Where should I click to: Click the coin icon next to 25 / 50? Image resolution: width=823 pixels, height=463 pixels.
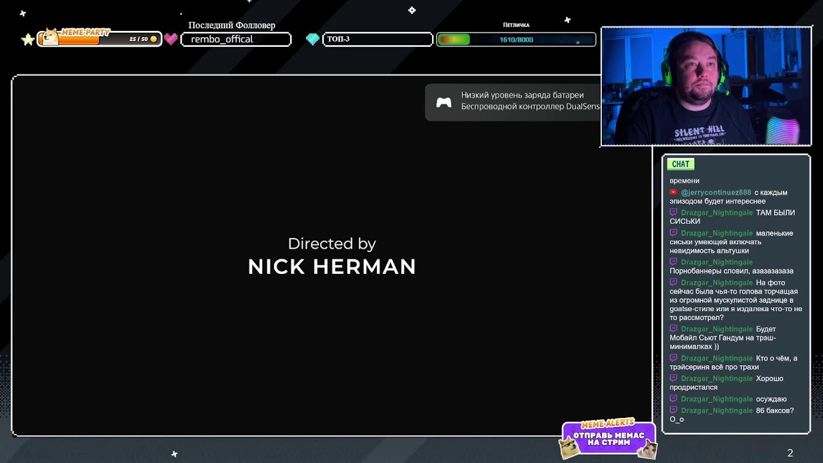[x=153, y=39]
